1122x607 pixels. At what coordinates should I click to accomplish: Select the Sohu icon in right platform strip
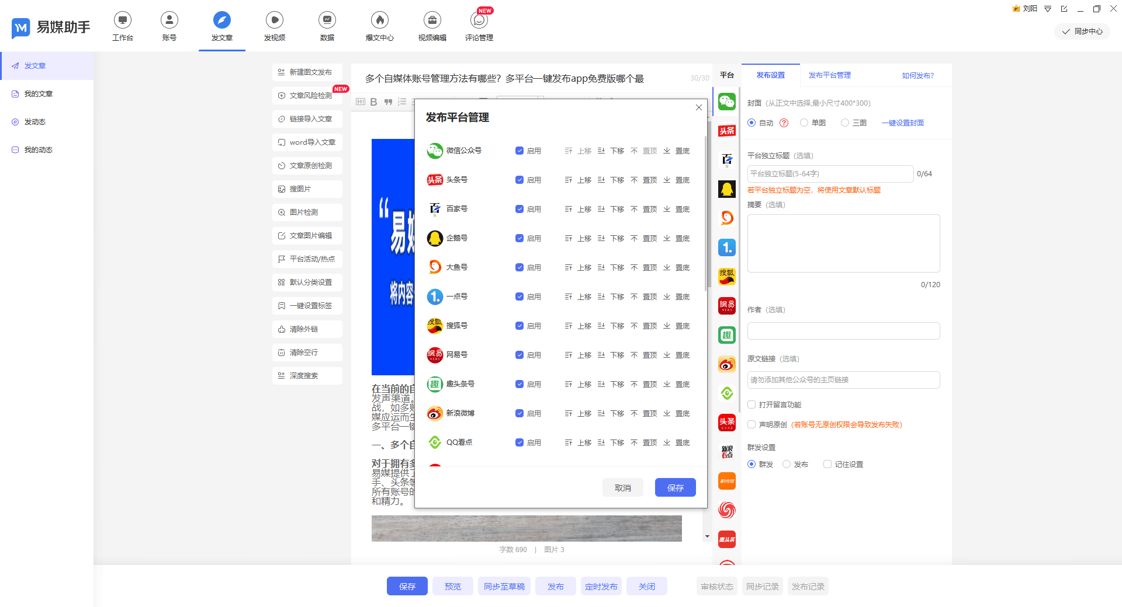[726, 276]
